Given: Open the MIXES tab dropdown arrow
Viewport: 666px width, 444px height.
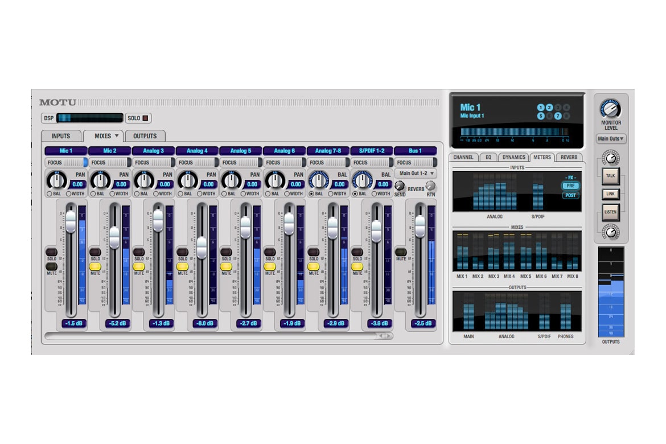Looking at the screenshot, I should pyautogui.click(x=117, y=136).
